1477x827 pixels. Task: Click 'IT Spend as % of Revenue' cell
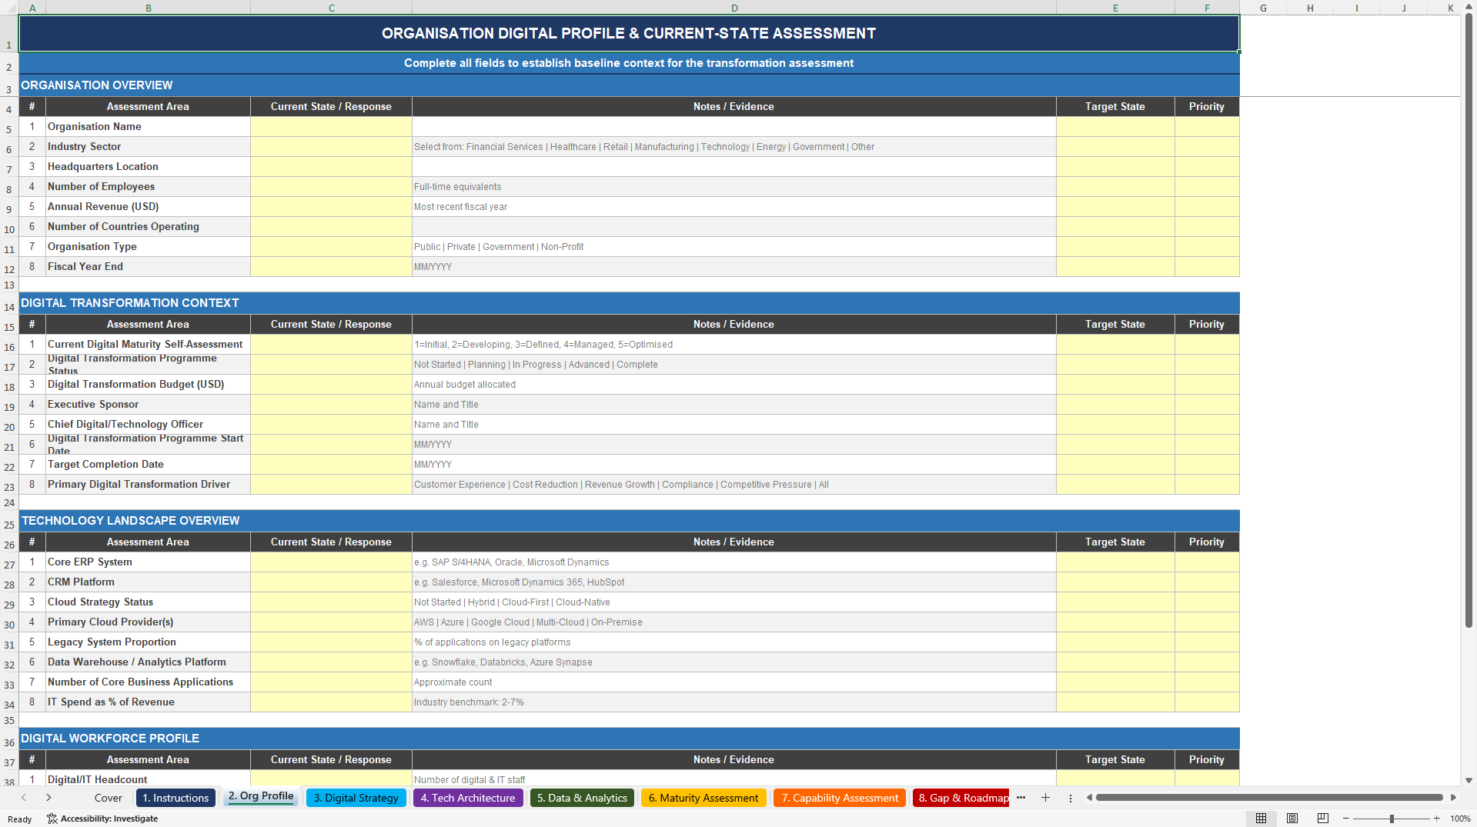[148, 702]
